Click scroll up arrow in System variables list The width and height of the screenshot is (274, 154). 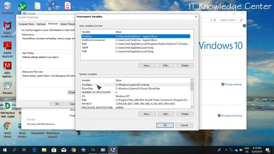click(x=192, y=80)
